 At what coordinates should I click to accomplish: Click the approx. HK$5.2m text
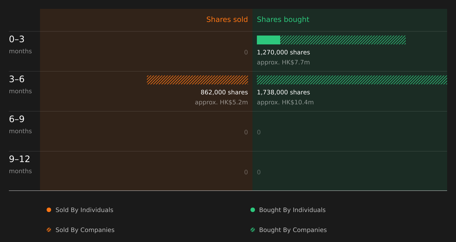tap(221, 102)
